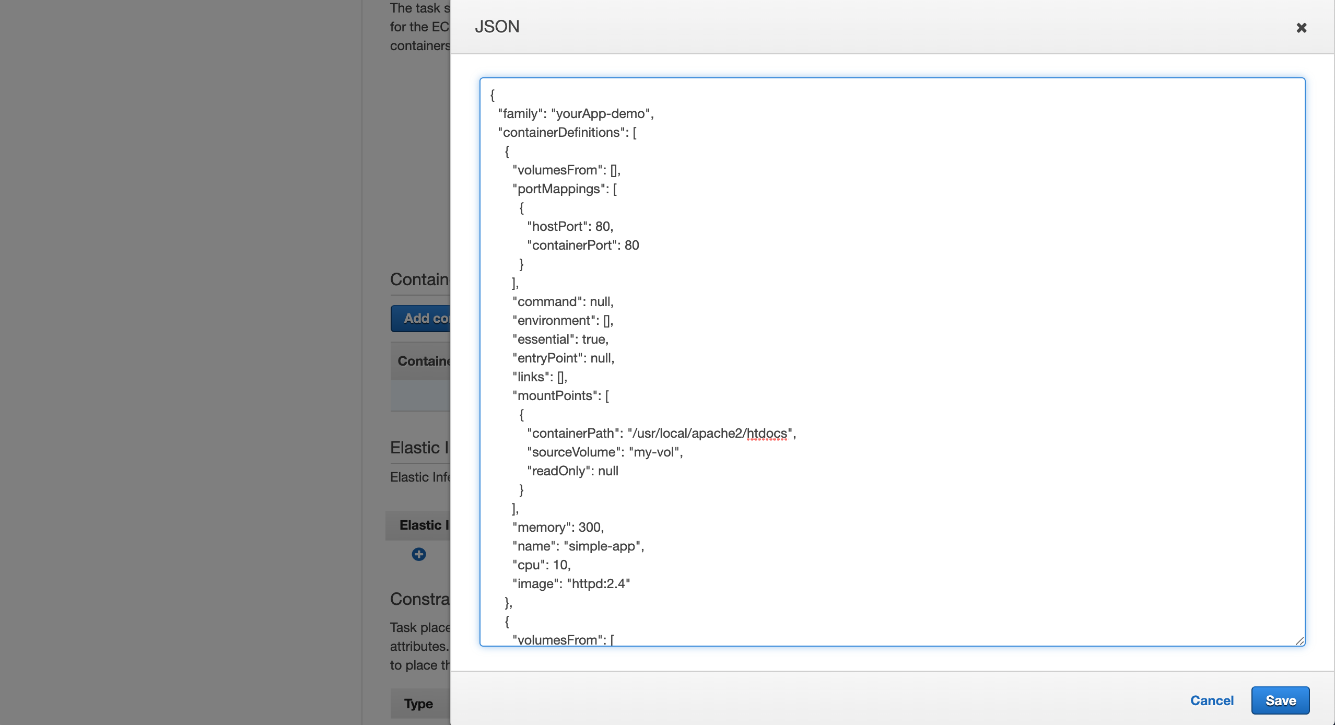
Task: Click the "sourceVolume": "my-vol" line
Action: (x=605, y=452)
